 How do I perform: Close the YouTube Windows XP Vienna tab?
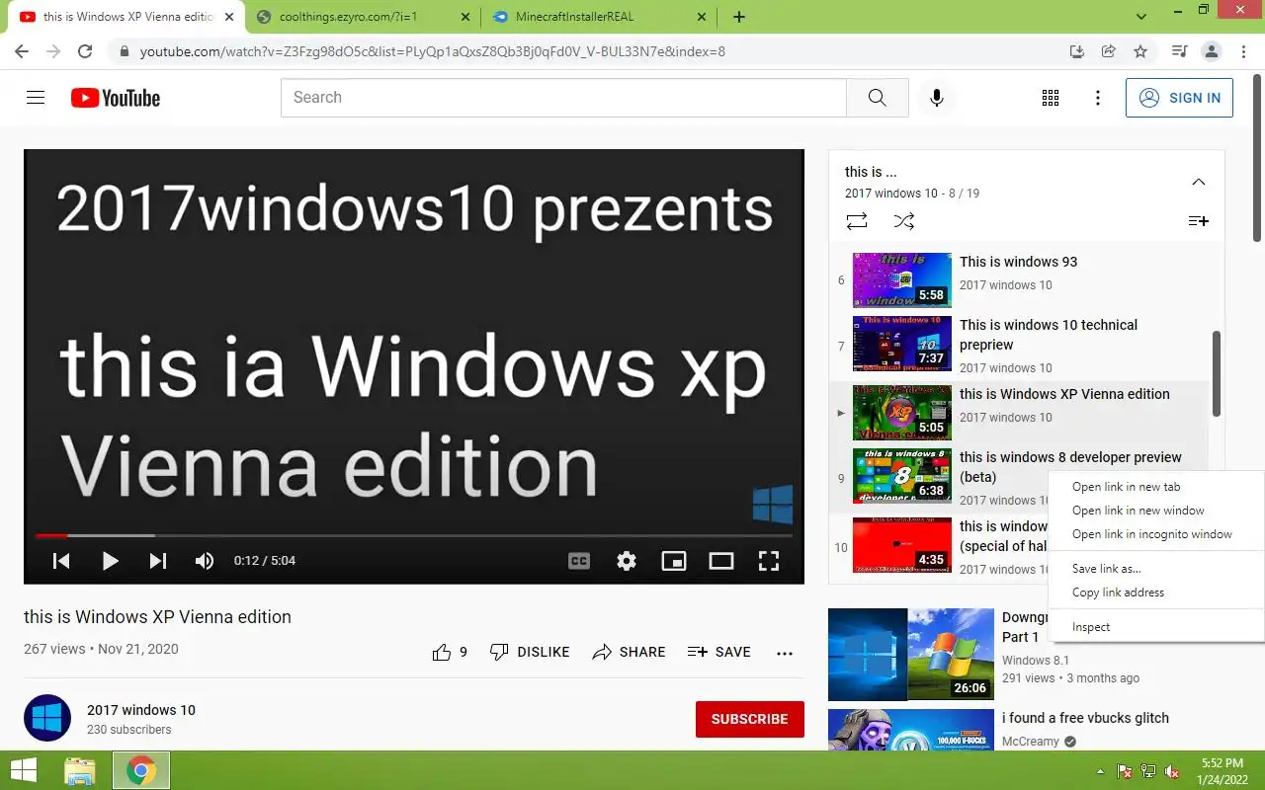(x=229, y=17)
